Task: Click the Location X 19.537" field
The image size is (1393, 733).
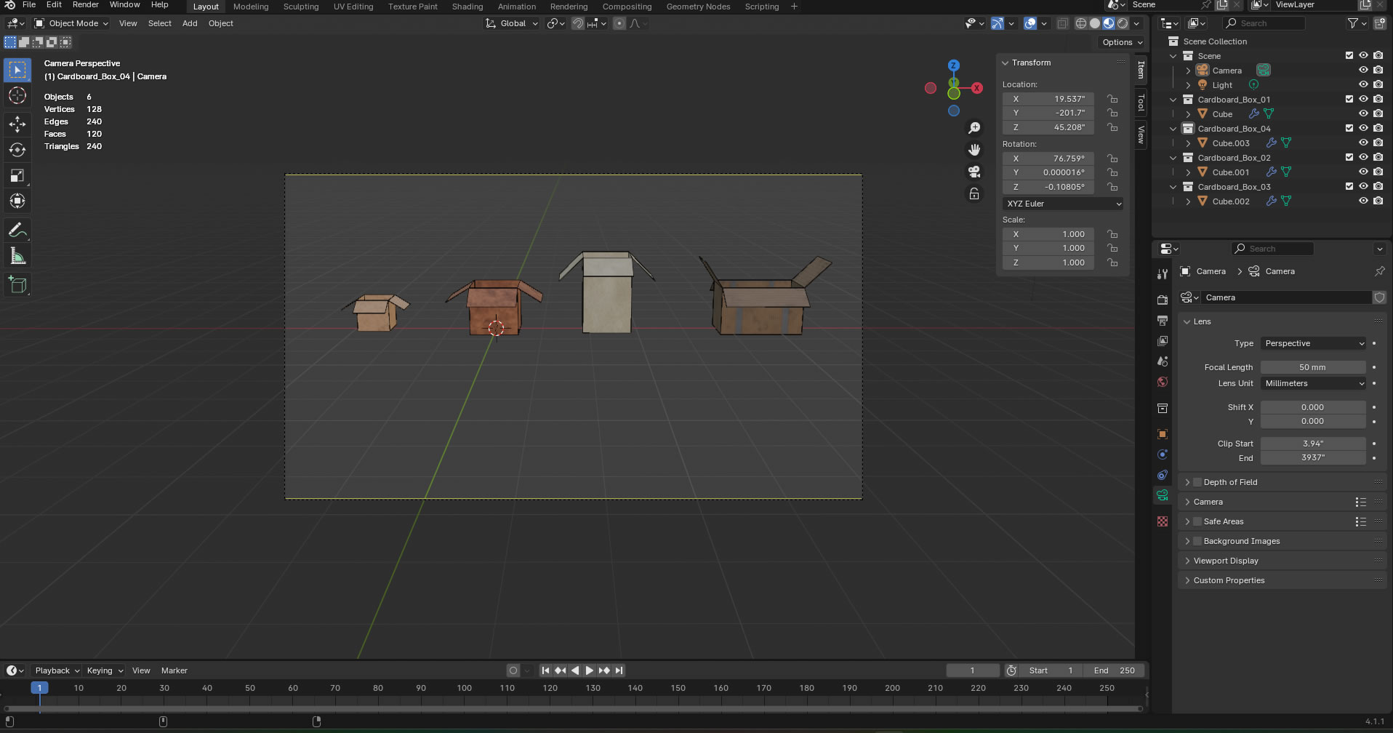Action: tap(1048, 99)
